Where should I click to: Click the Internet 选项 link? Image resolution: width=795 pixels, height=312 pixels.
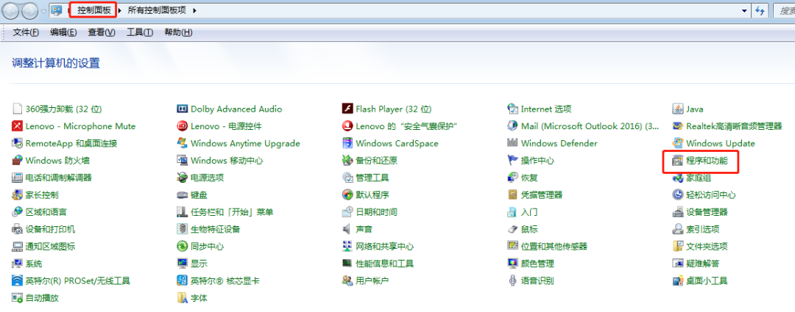point(545,109)
